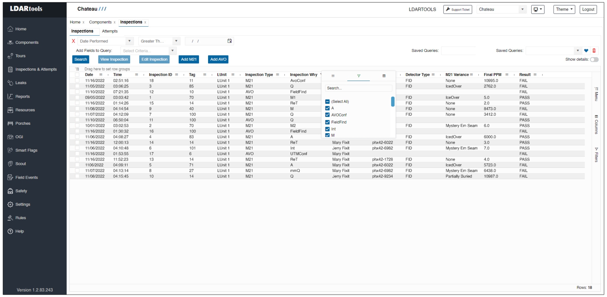607x297 pixels.
Task: Open the Select Criteria dropdown
Action: 172,51
